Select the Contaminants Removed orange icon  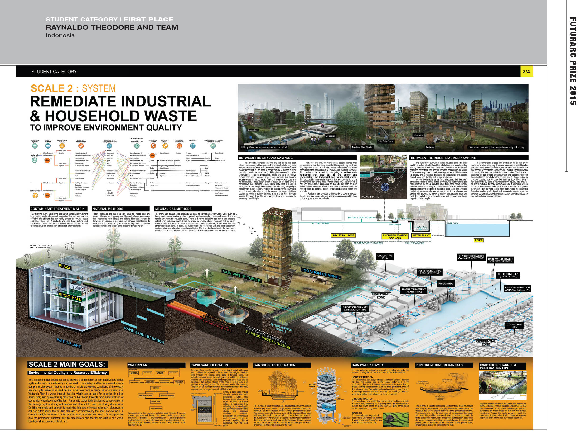click(62, 146)
